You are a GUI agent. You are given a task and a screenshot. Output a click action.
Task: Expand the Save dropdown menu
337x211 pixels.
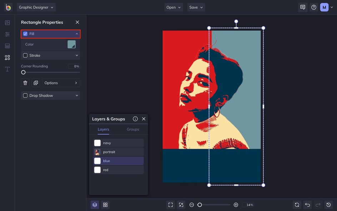[x=196, y=7]
